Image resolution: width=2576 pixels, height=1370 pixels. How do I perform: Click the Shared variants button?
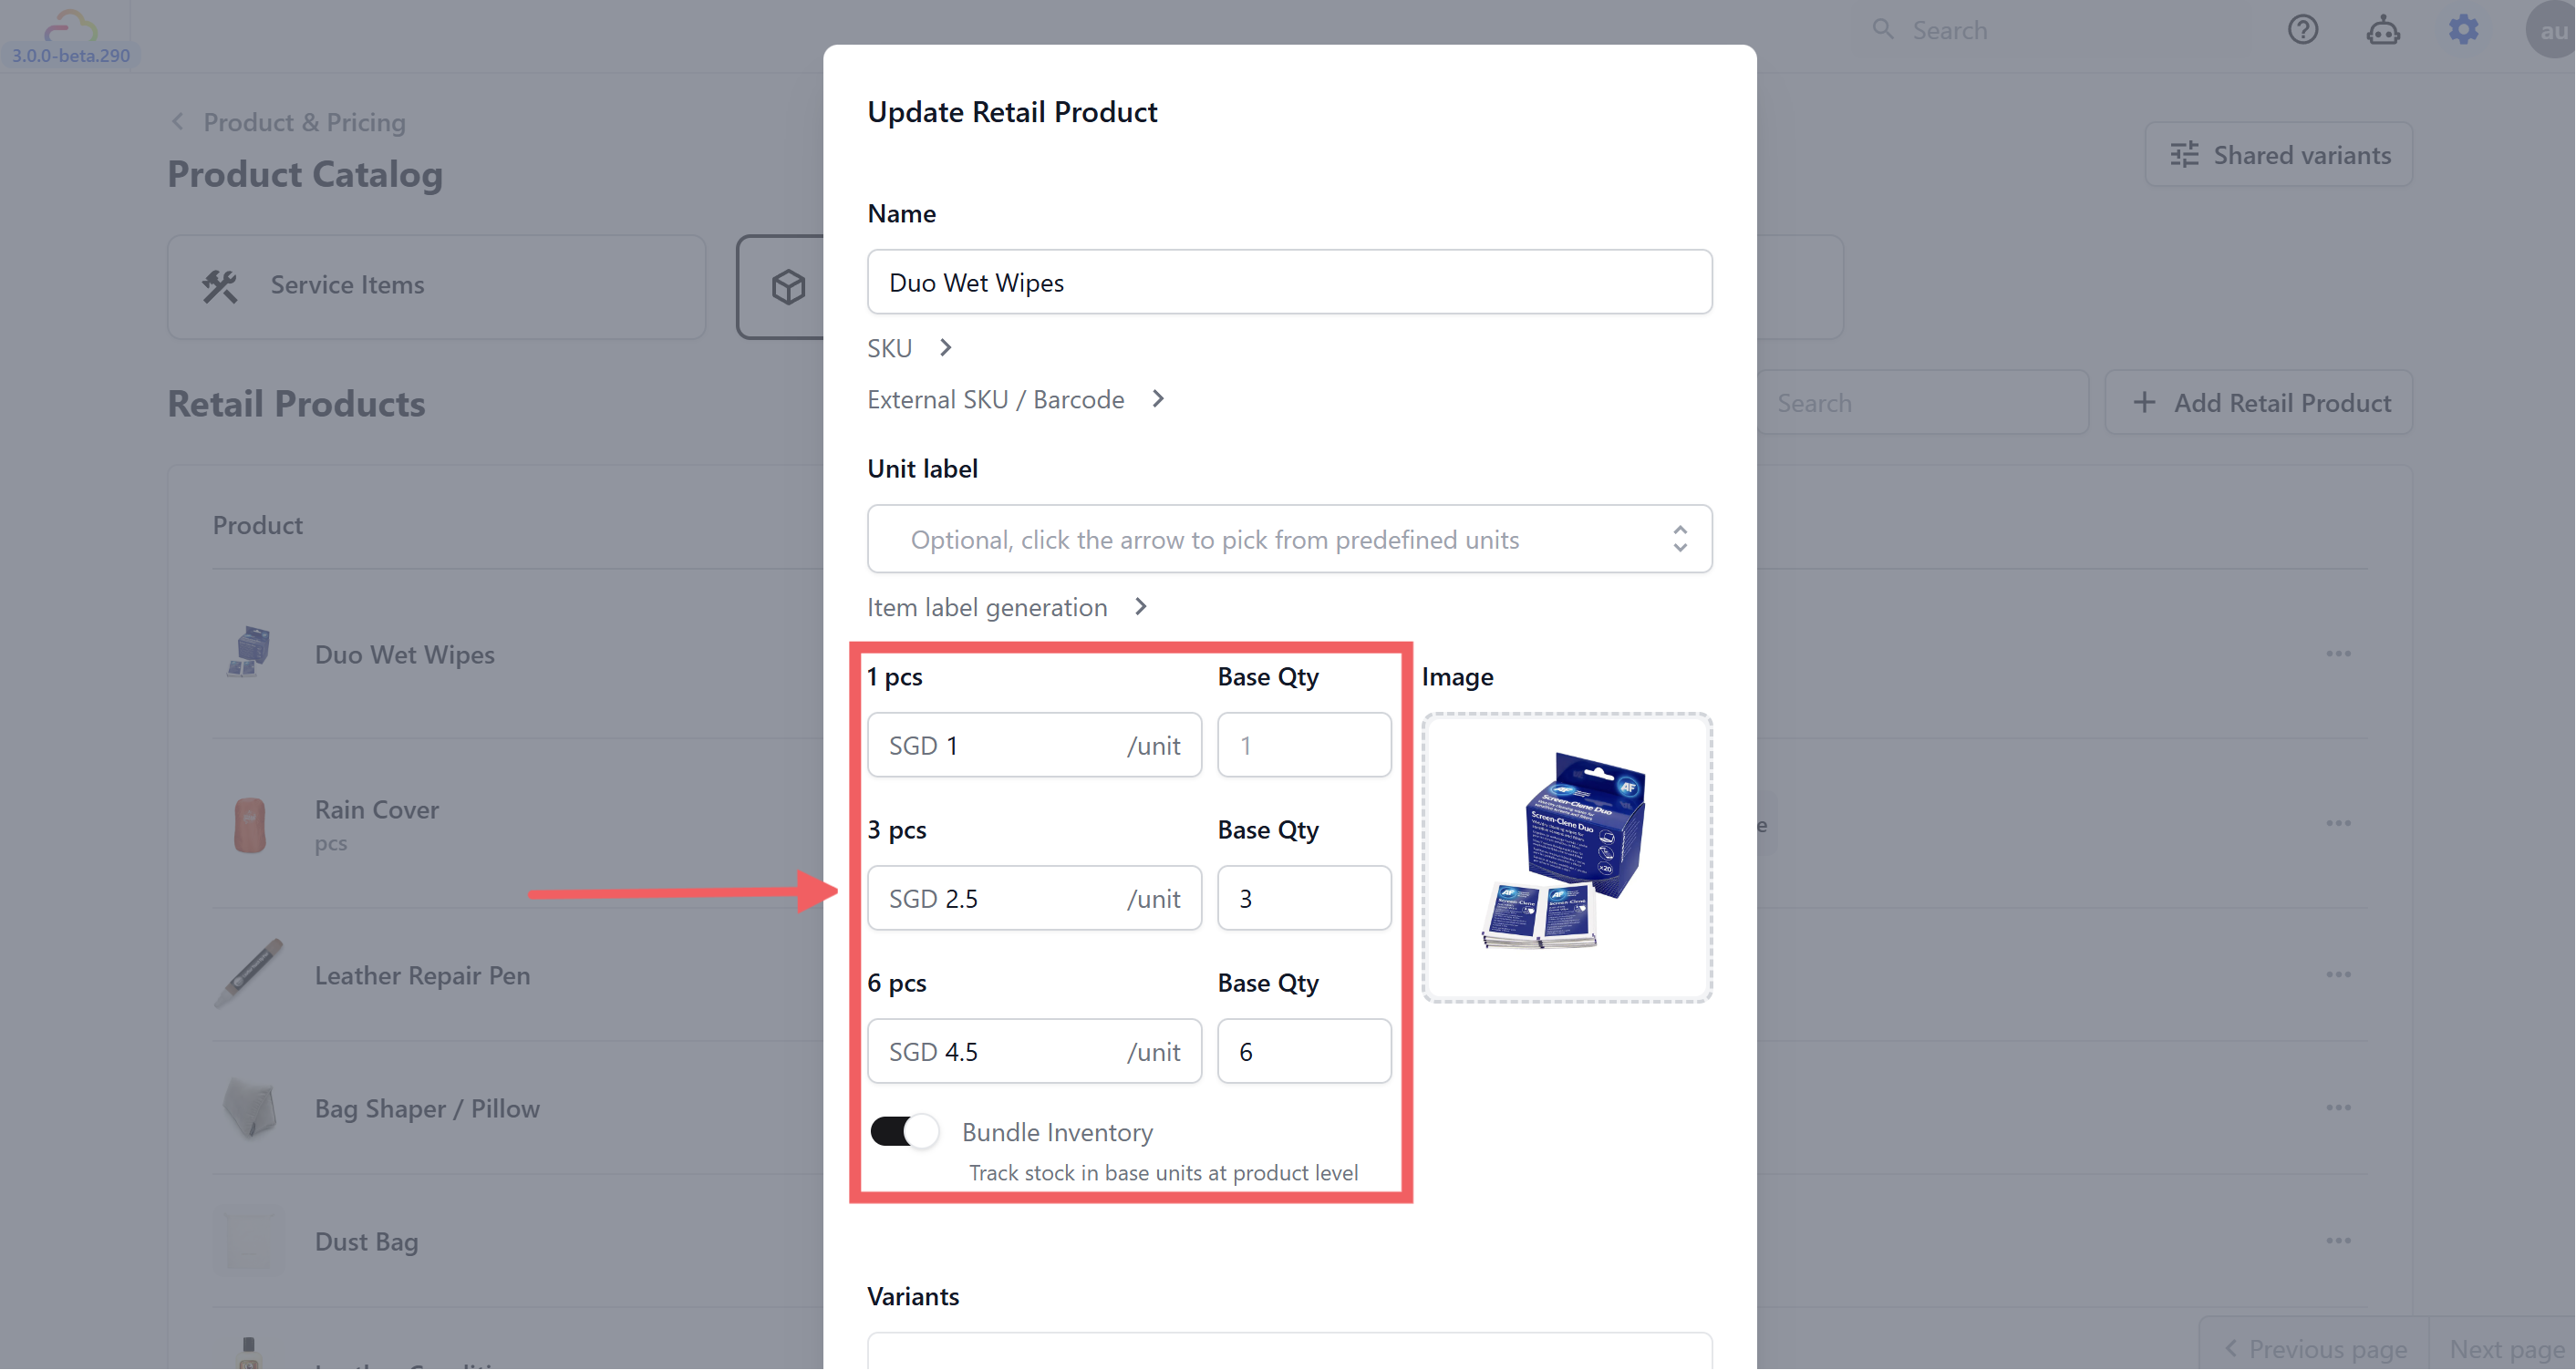[2278, 155]
